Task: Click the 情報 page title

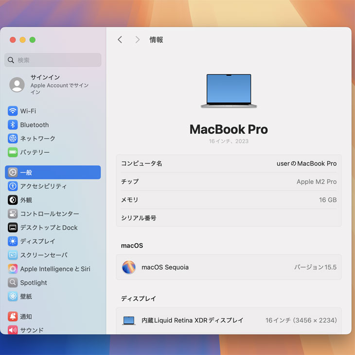Action: click(156, 39)
